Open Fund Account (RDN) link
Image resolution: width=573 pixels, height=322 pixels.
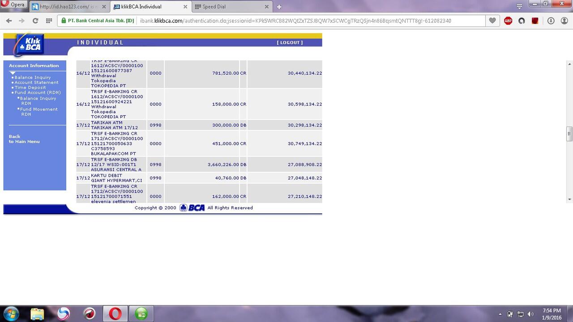click(38, 93)
